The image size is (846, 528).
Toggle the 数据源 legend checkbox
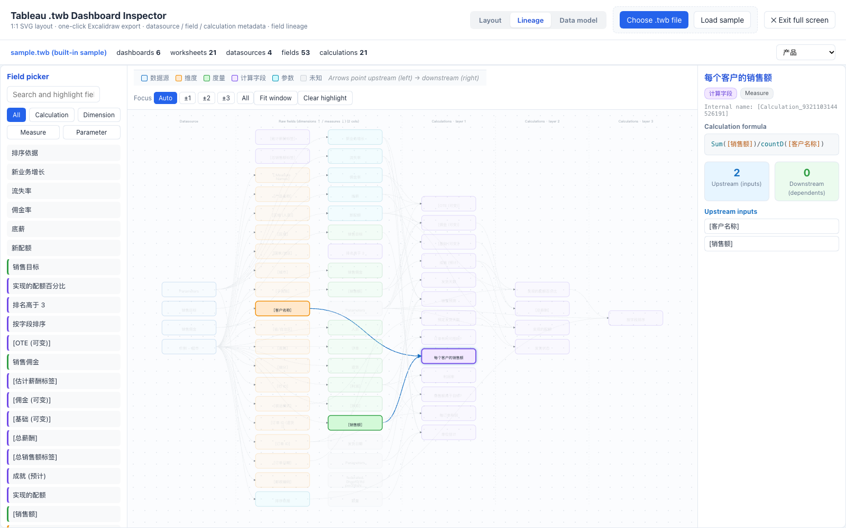(x=144, y=78)
